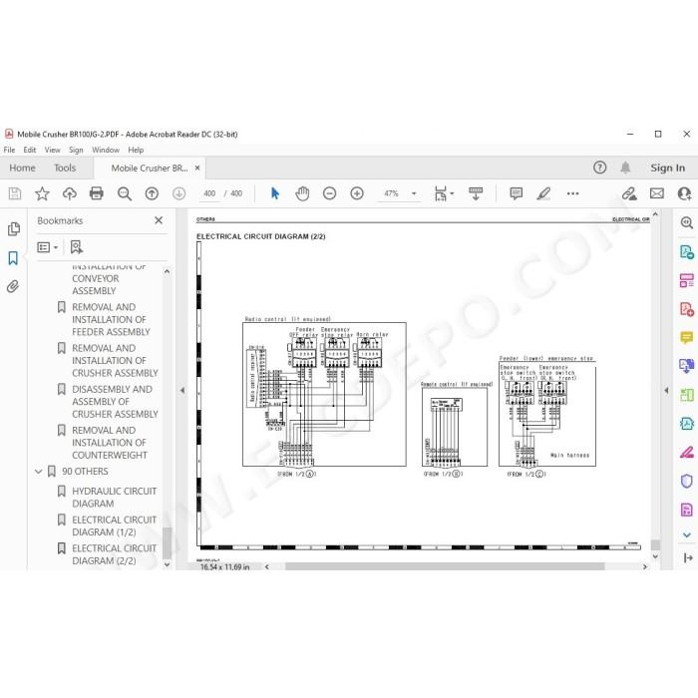Viewport: 698px width, 698px height.
Task: Zoom out with the minus button
Action: point(329,193)
